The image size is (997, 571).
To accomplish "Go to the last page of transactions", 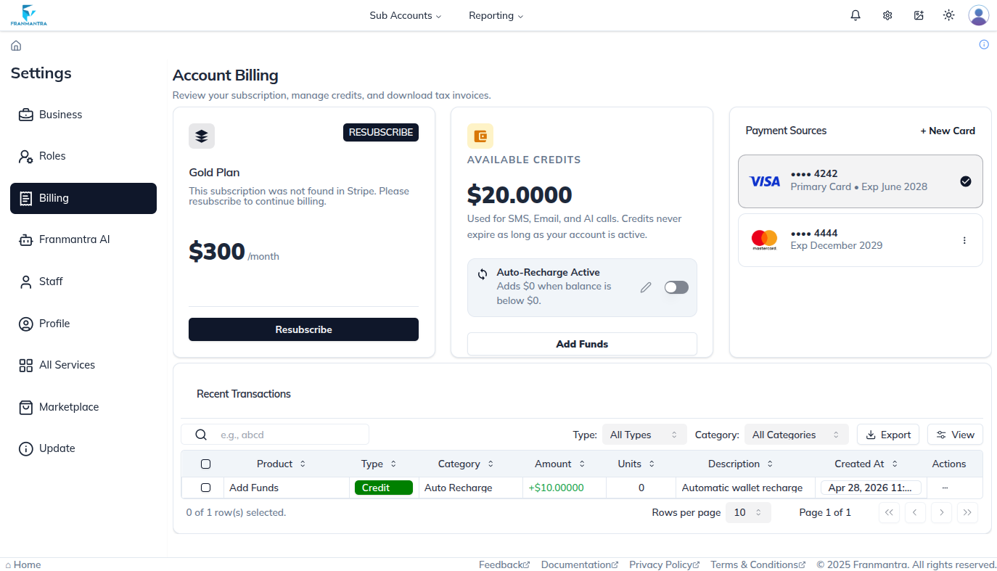I will [967, 512].
